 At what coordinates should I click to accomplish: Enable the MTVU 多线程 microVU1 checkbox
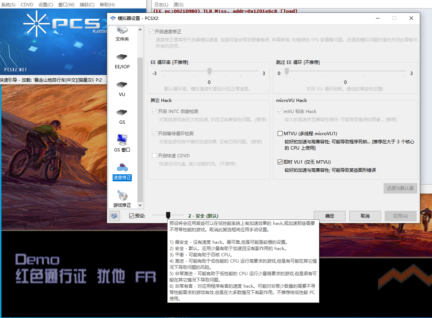[280, 134]
